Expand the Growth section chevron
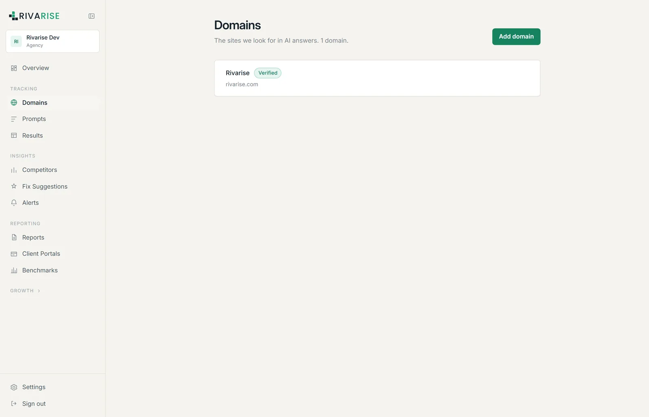 pyautogui.click(x=39, y=291)
